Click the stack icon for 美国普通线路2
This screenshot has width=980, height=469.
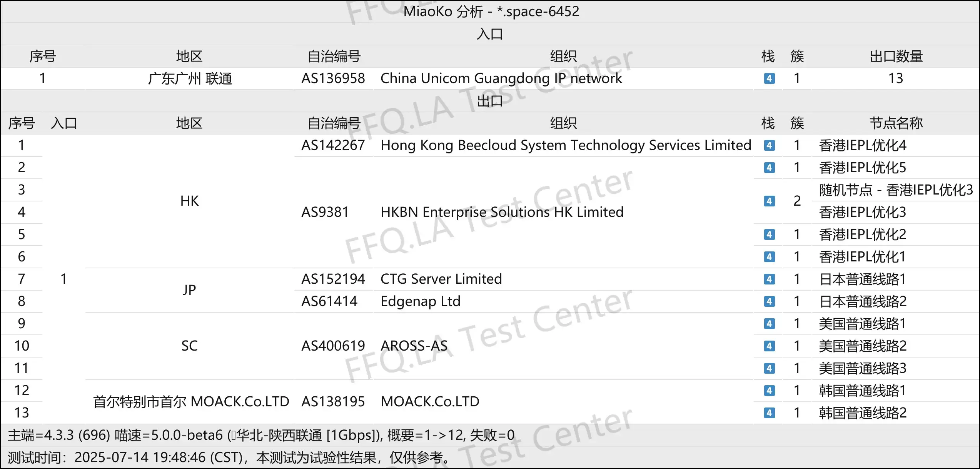[769, 346]
